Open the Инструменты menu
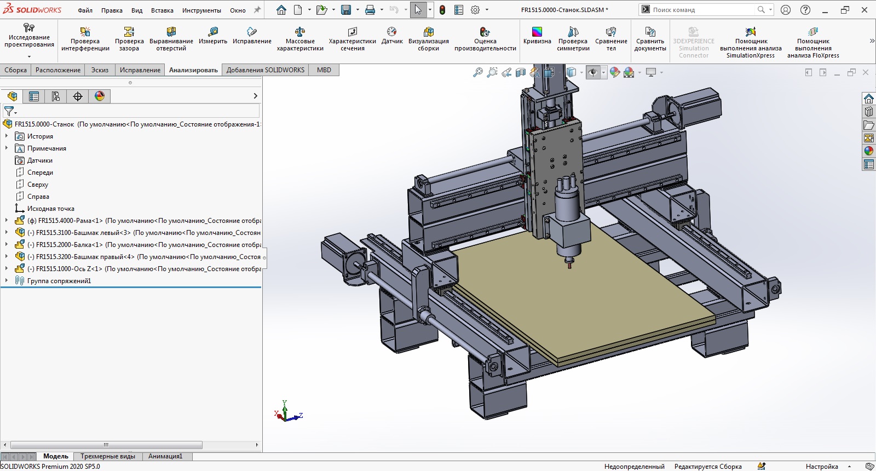Image resolution: width=876 pixels, height=471 pixels. 201,10
